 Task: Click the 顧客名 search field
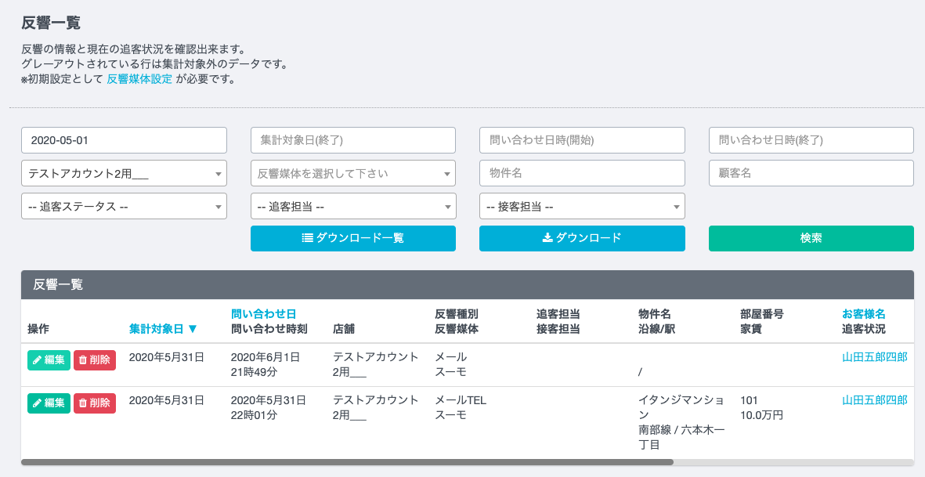pos(811,173)
